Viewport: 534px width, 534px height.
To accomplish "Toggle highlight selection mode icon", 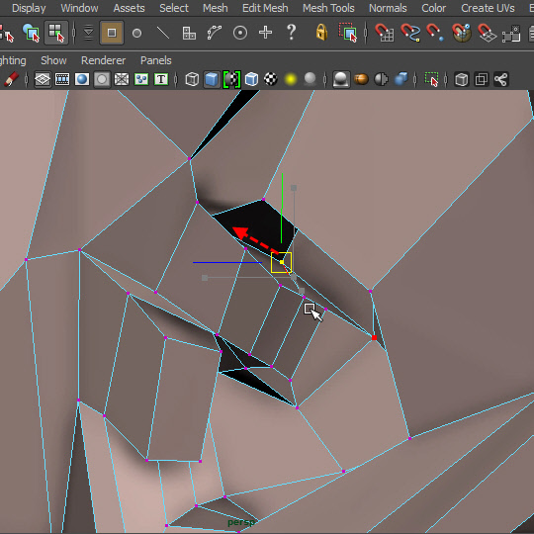I will click(x=348, y=33).
